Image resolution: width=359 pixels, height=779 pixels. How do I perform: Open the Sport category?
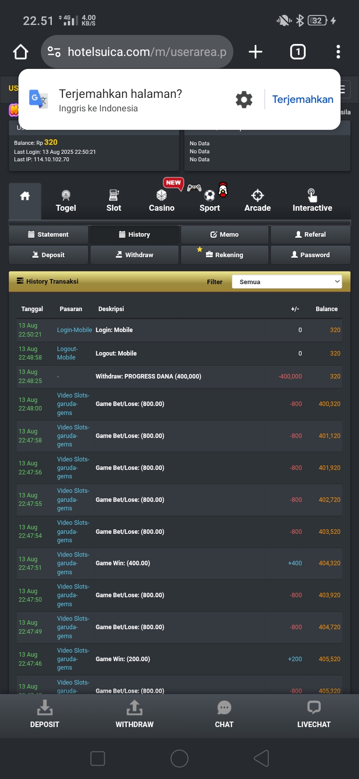209,201
